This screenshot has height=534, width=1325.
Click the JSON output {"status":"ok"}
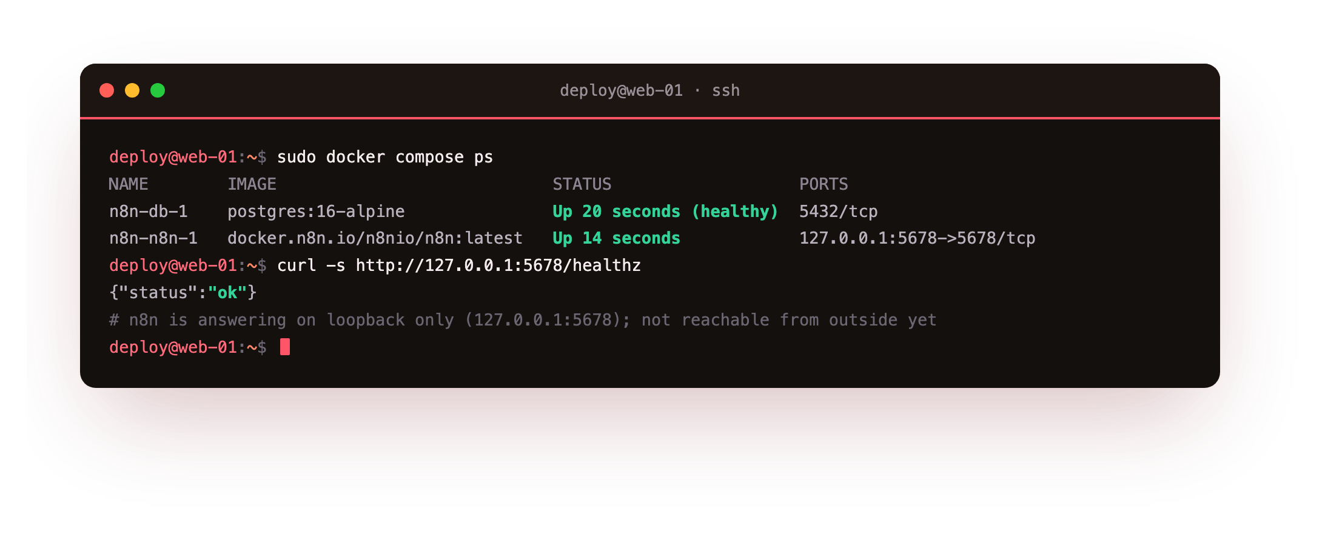point(183,293)
